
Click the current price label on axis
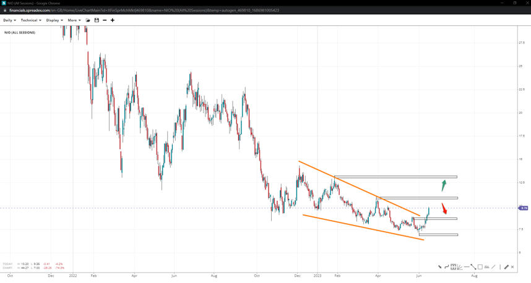524,208
